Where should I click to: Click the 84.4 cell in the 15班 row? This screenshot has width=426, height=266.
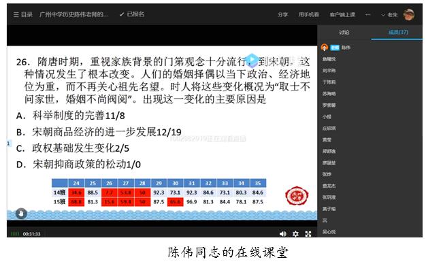225,202
